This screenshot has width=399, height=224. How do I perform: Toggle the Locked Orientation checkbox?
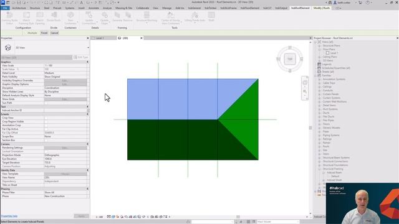pos(46,152)
